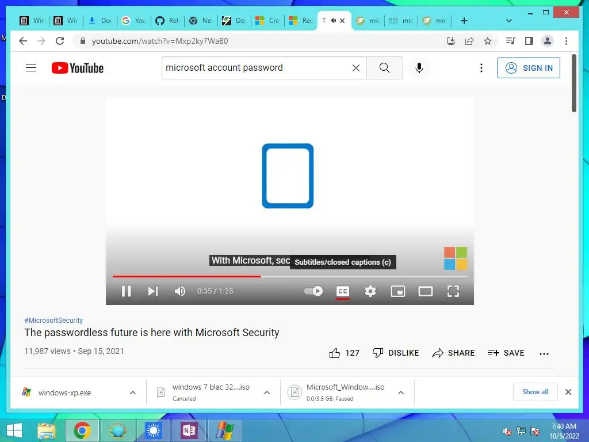Open more actions ellipsis below video
Screen dimensions: 589x442
[544, 353]
